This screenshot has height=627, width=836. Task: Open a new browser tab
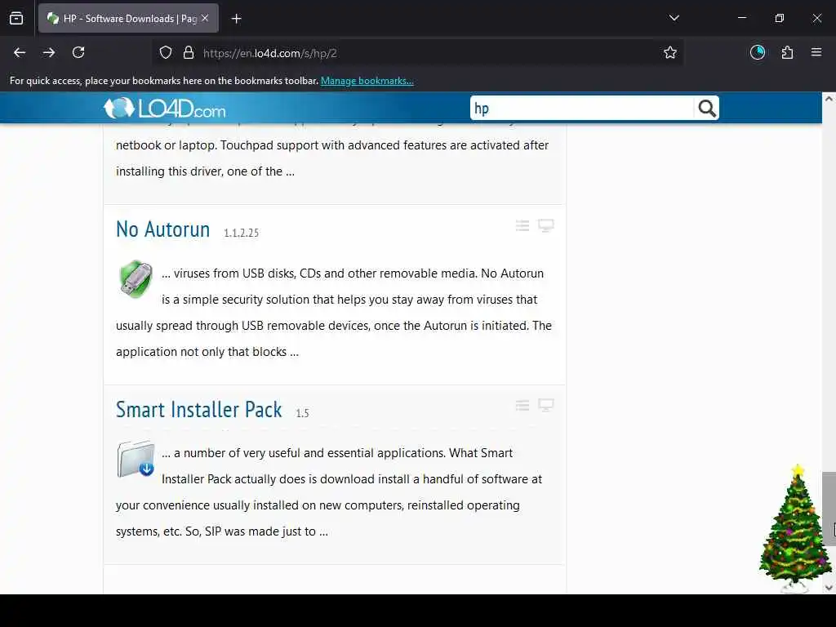point(236,19)
